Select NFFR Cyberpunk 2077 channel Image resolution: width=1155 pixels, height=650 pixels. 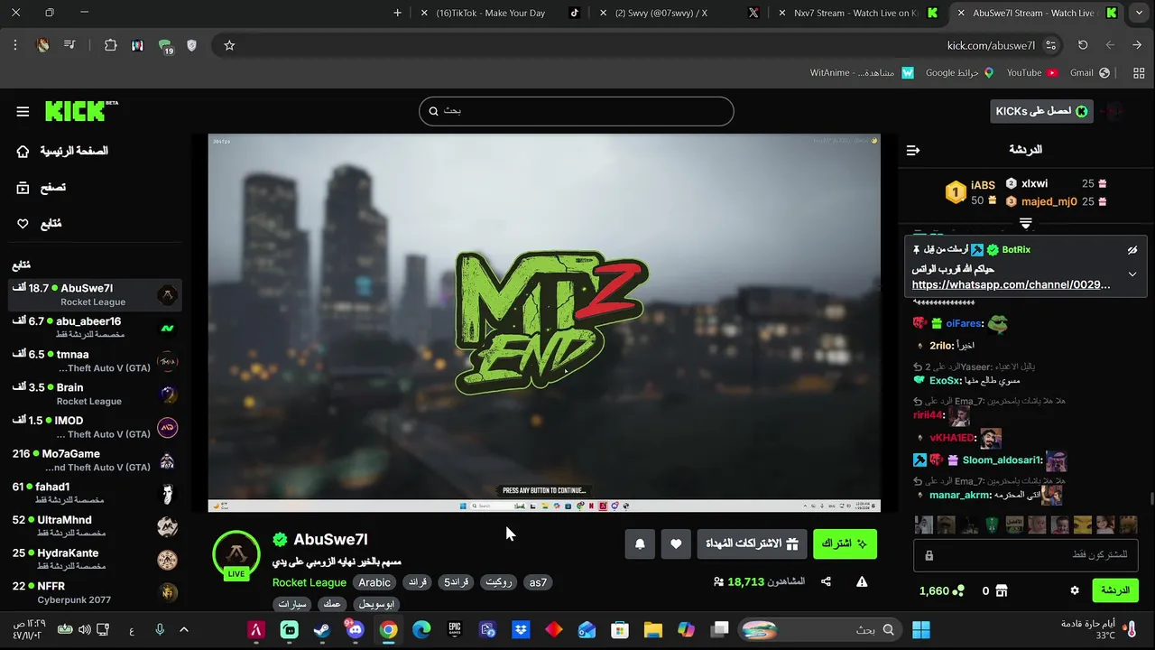[95, 592]
